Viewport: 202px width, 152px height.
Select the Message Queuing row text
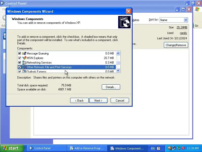[38, 53]
